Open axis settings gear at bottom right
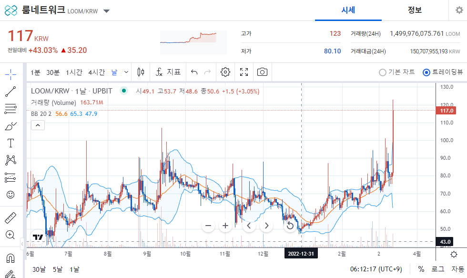This screenshot has width=467, height=278. click(454, 254)
